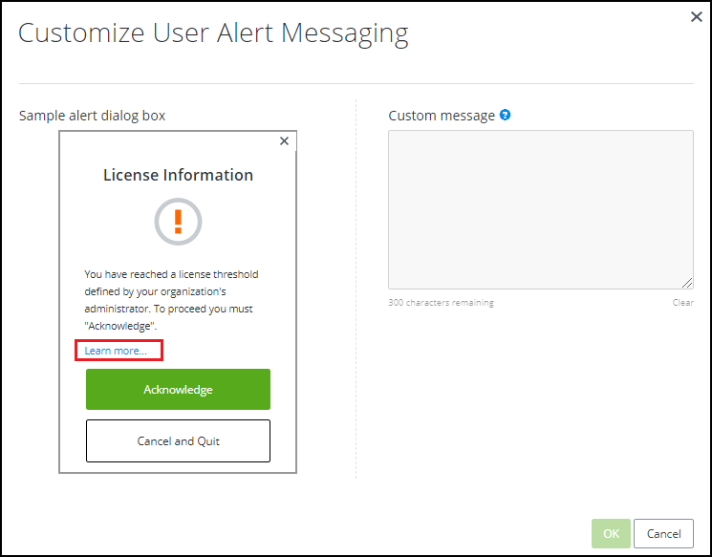Select the License Information heading
Viewport: 712px width, 557px height.
178,175
